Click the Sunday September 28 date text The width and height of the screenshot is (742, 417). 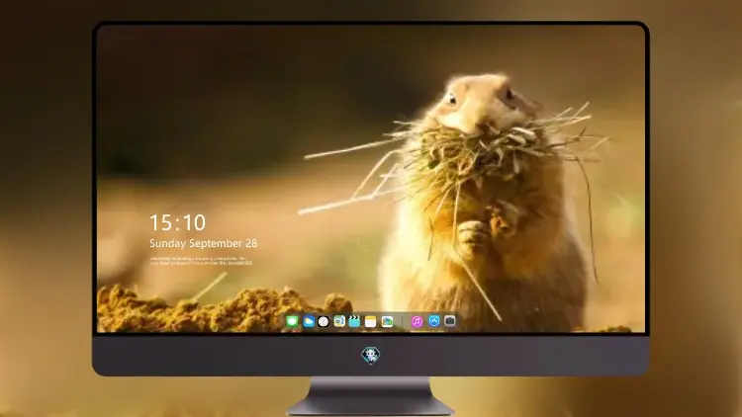click(204, 243)
